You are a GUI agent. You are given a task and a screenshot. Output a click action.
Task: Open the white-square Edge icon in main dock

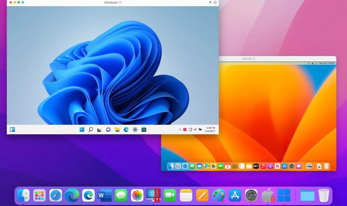88,195
